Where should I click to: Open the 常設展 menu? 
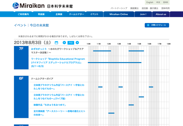(x=41, y=14)
